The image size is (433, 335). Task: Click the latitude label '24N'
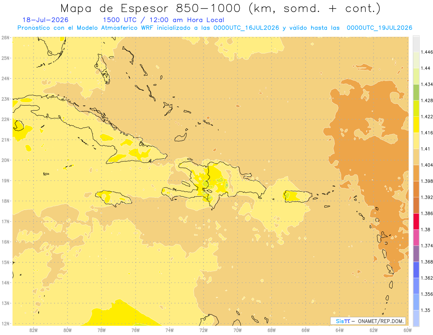(x=5, y=78)
